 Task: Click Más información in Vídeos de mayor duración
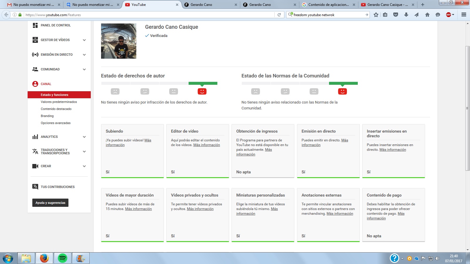138,209
